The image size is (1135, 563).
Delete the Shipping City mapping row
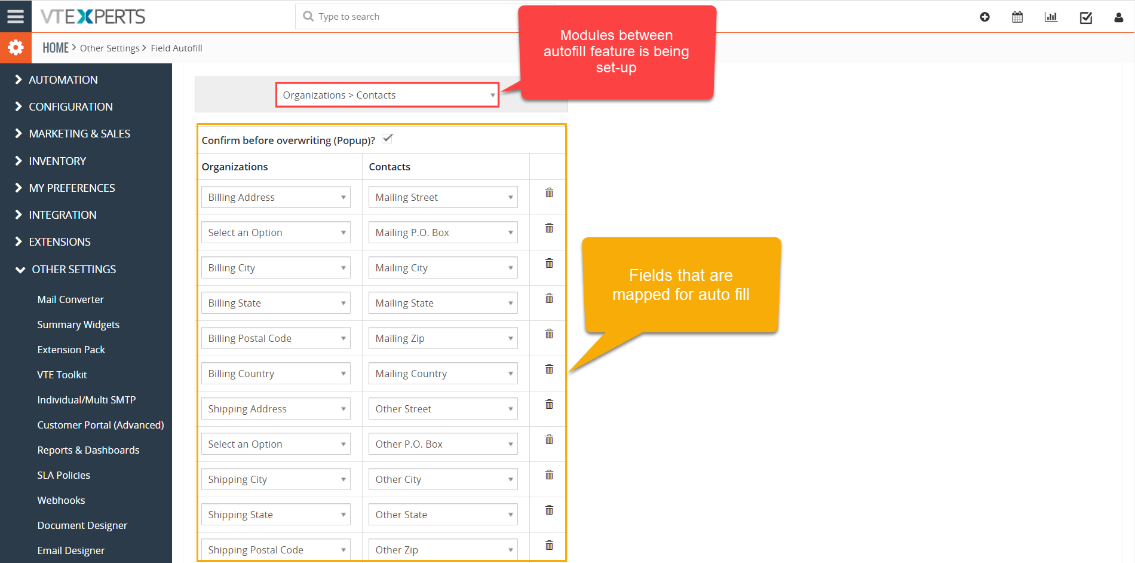(549, 475)
